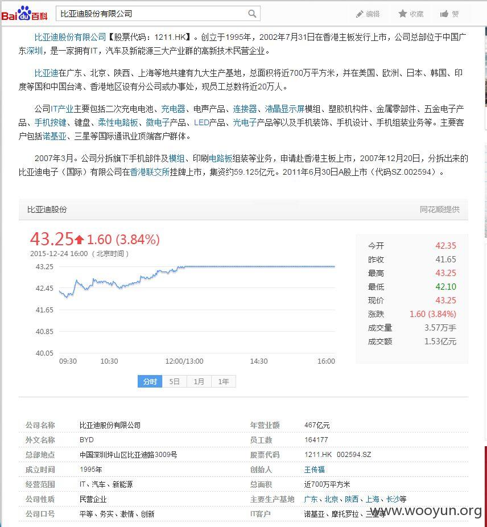Click the 成交量 value 3.57万手
The width and height of the screenshot is (487, 527).
point(440,328)
